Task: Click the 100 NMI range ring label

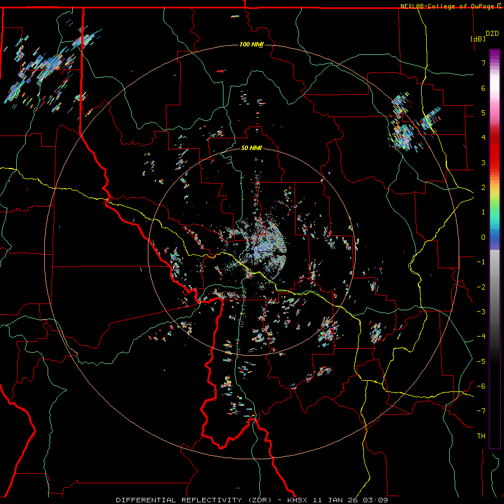Action: click(251, 44)
